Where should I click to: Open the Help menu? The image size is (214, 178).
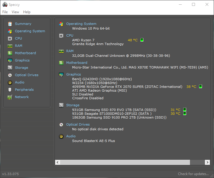[27, 12]
